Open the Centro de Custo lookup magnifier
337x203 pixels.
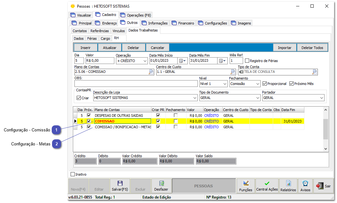(x=233, y=72)
